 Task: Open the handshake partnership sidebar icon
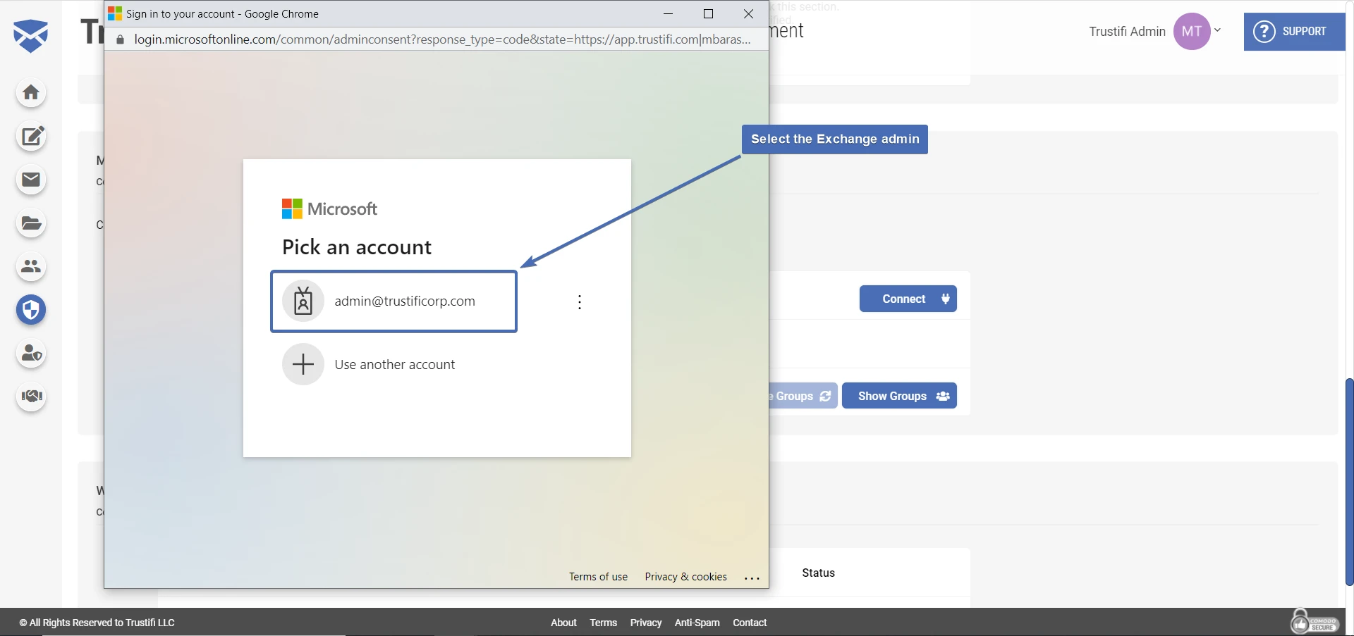[31, 397]
